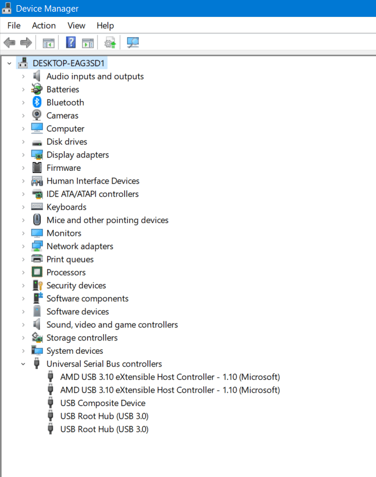The width and height of the screenshot is (376, 477).
Task: Click the Back arrow toolbar icon
Action: click(9, 42)
